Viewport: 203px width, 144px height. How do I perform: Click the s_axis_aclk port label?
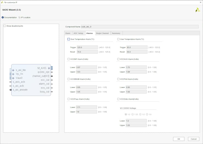pos(19,82)
